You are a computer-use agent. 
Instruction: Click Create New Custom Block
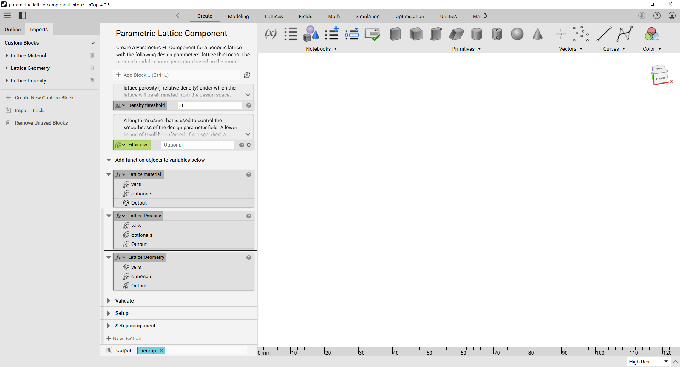[40, 98]
